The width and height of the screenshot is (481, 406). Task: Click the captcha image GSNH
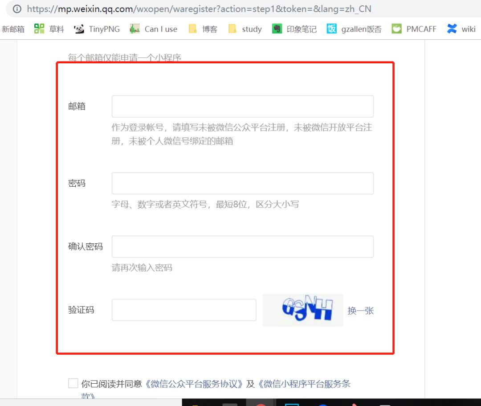(303, 310)
